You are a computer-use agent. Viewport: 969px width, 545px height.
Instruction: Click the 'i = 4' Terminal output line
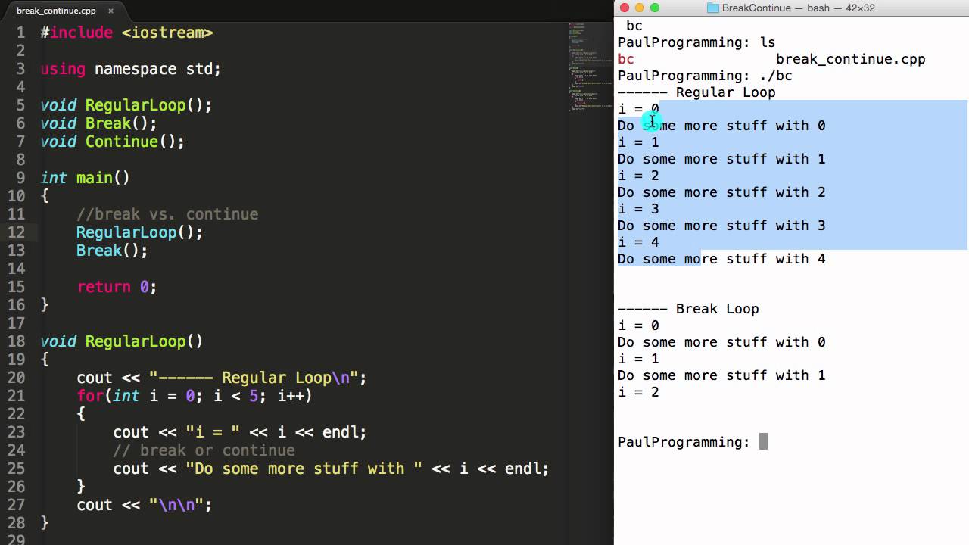coord(638,242)
